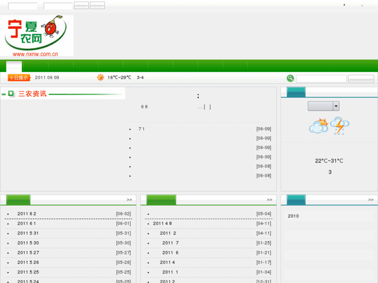Click the second text field at page top
The width and height of the screenshot is (378, 283).
coord(58,6)
